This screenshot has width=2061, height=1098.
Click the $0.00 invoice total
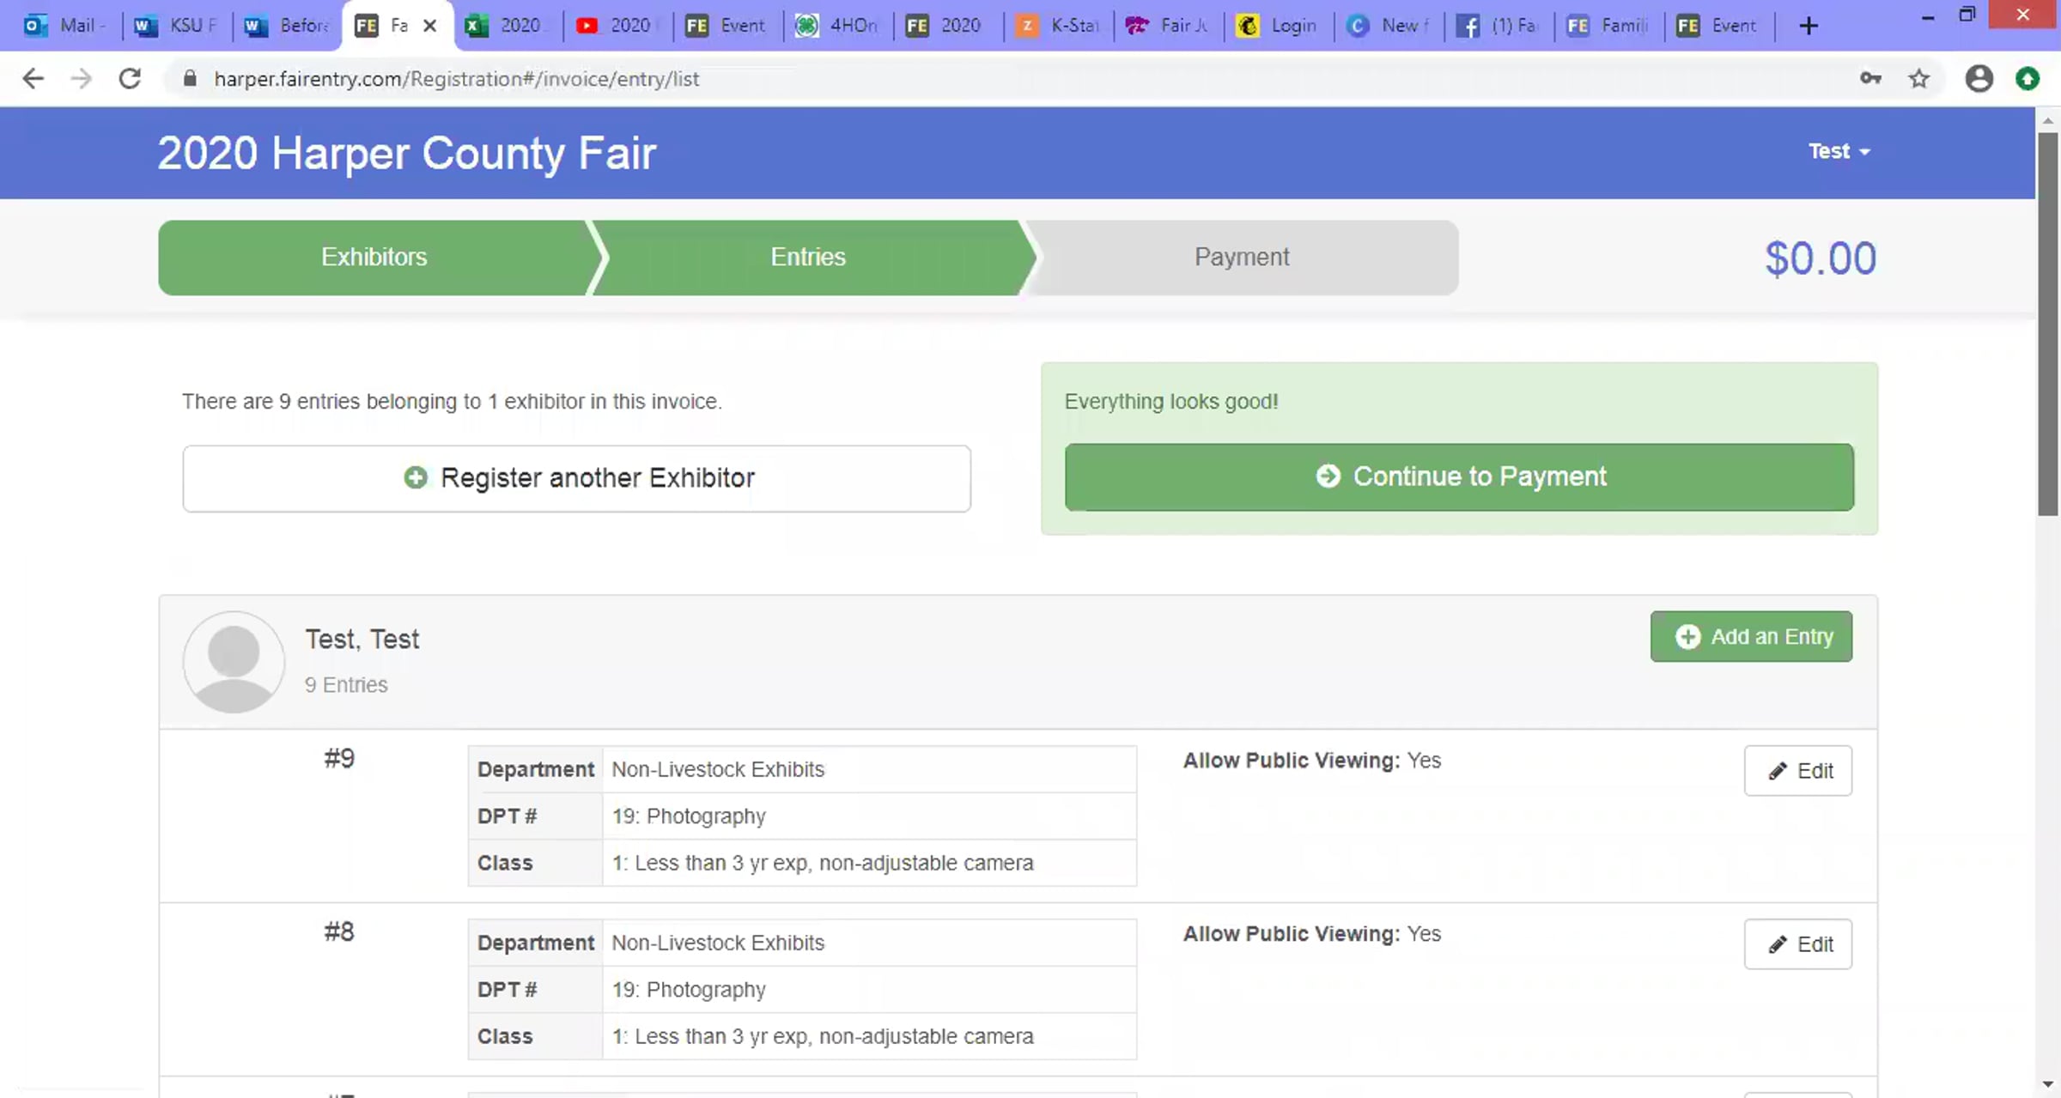1821,258
